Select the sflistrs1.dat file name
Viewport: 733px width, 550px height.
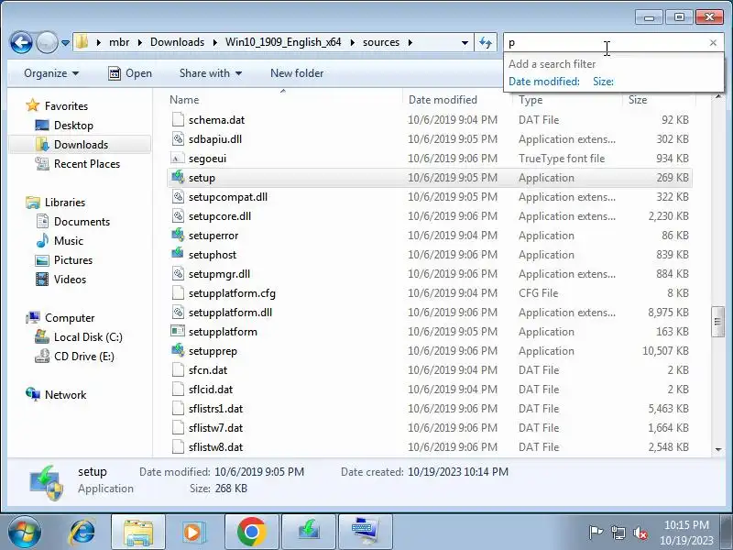pos(216,408)
